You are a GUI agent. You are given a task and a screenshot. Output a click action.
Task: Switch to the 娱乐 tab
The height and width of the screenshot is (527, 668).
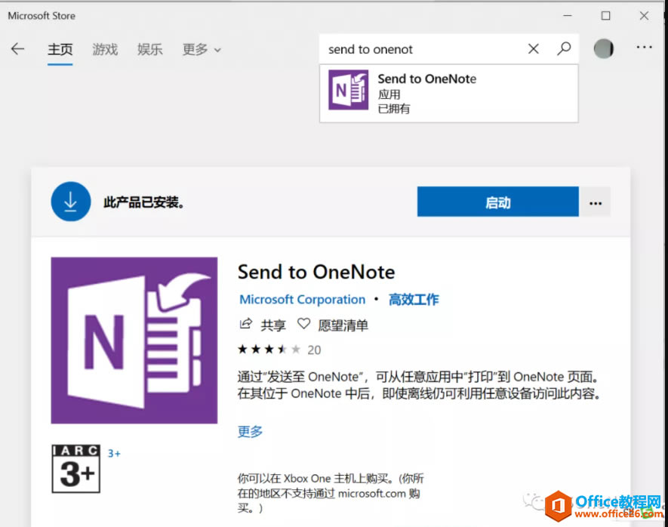click(x=150, y=49)
